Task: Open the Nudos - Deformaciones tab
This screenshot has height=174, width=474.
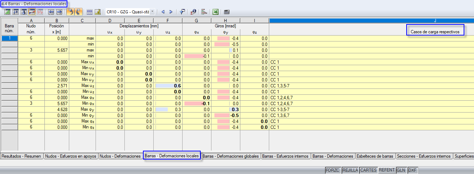Action: [120, 156]
